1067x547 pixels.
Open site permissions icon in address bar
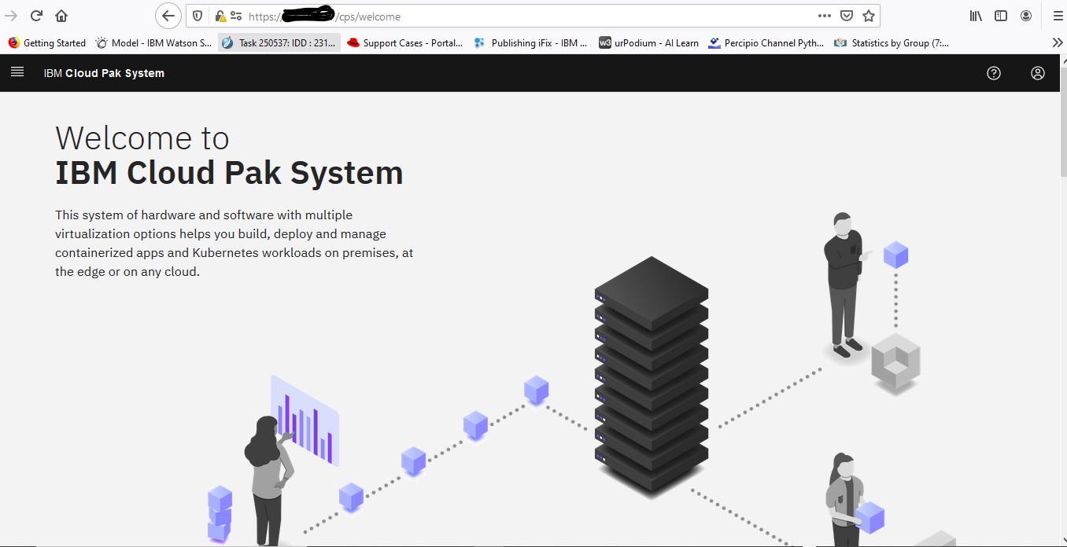236,16
